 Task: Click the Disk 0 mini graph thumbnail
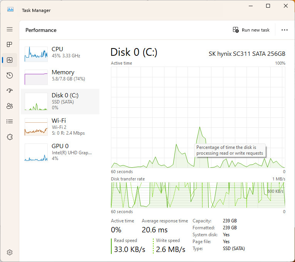click(36, 102)
